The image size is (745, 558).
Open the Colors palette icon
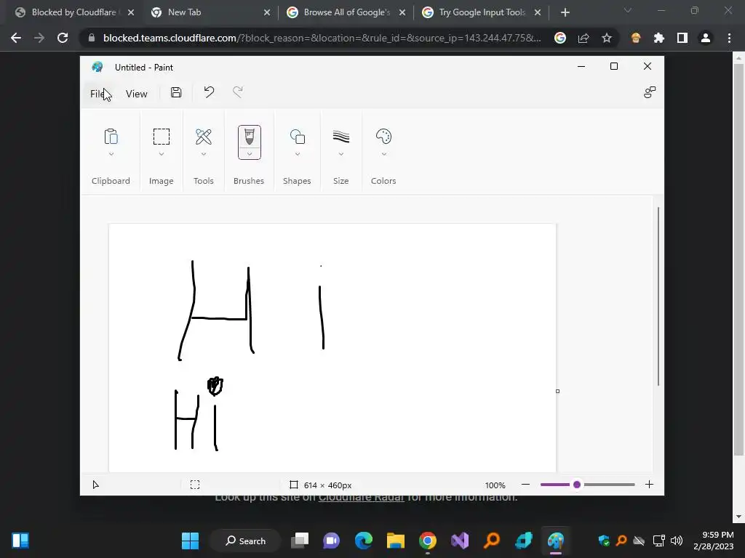click(x=383, y=137)
